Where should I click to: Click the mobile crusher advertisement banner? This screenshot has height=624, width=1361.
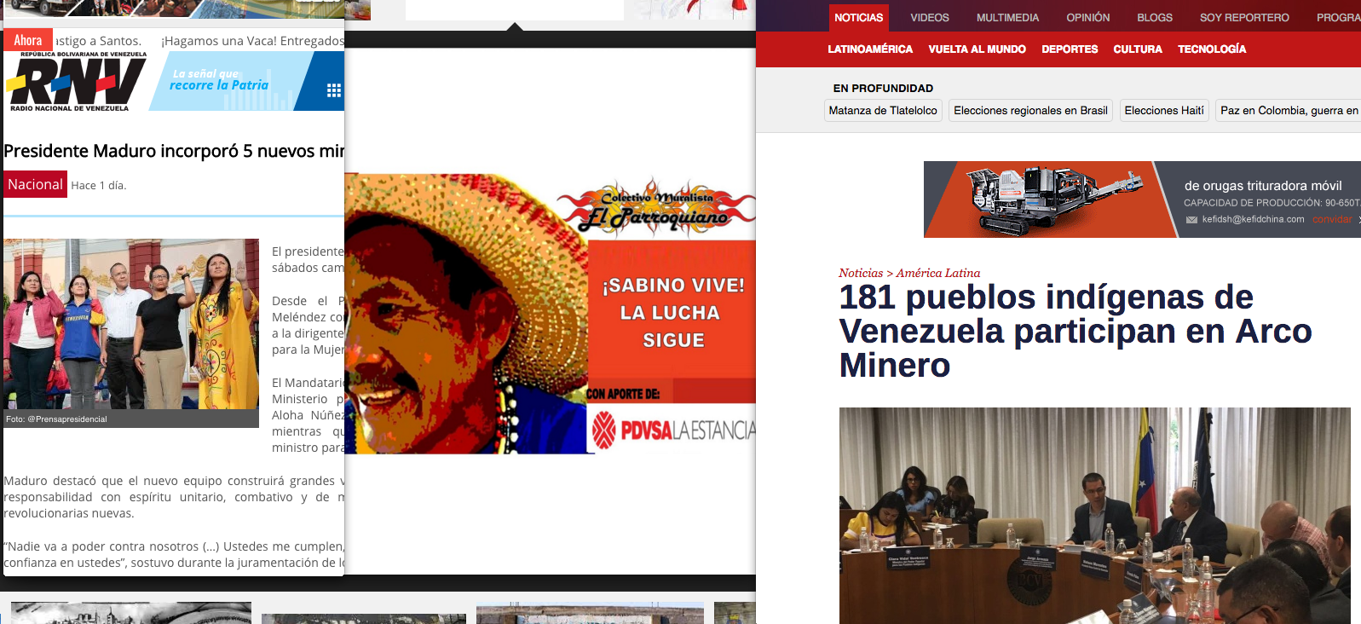coord(1142,199)
